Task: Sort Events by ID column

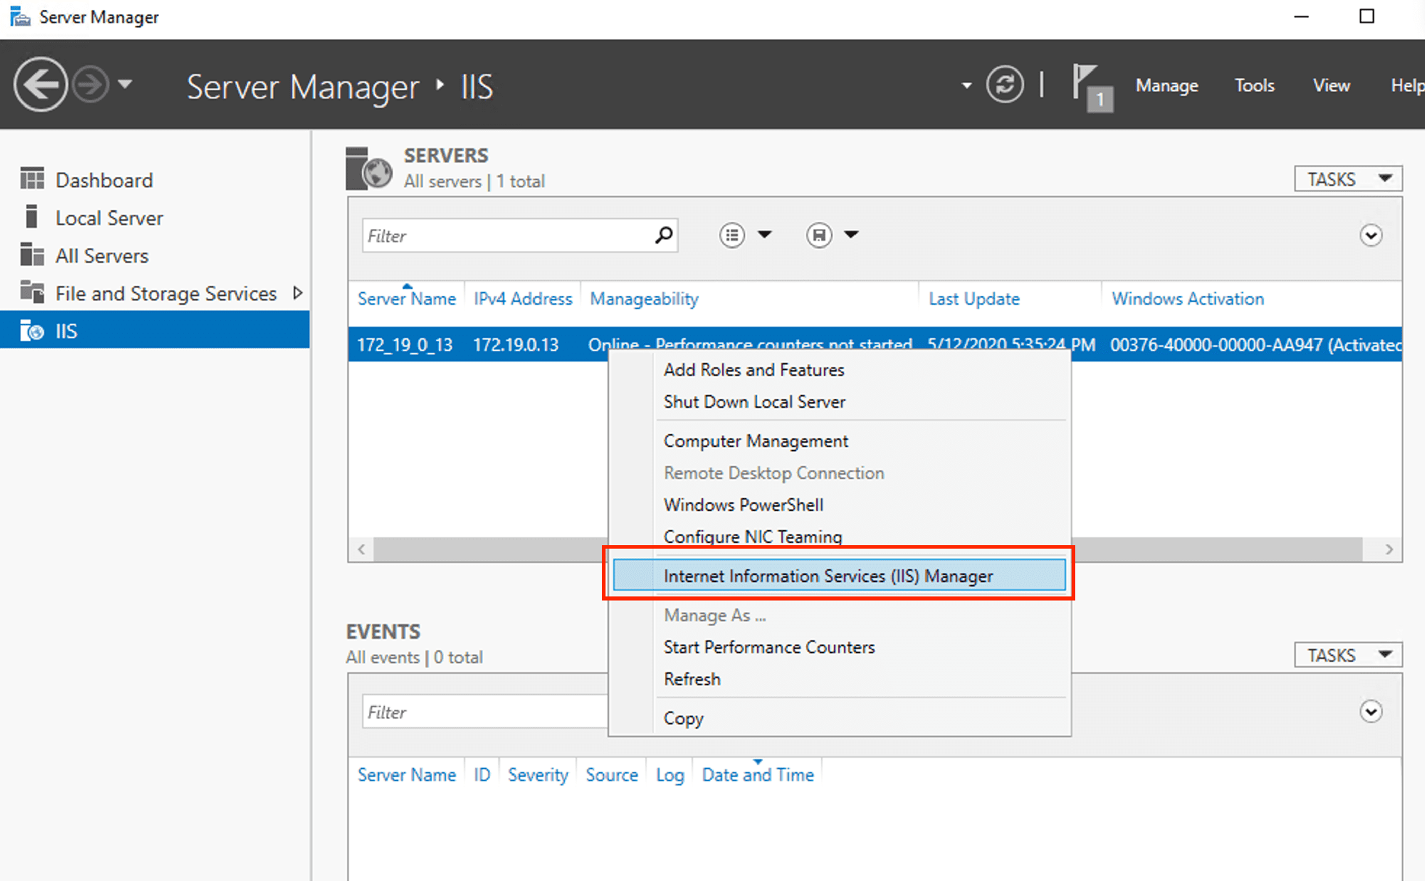Action: click(x=482, y=775)
